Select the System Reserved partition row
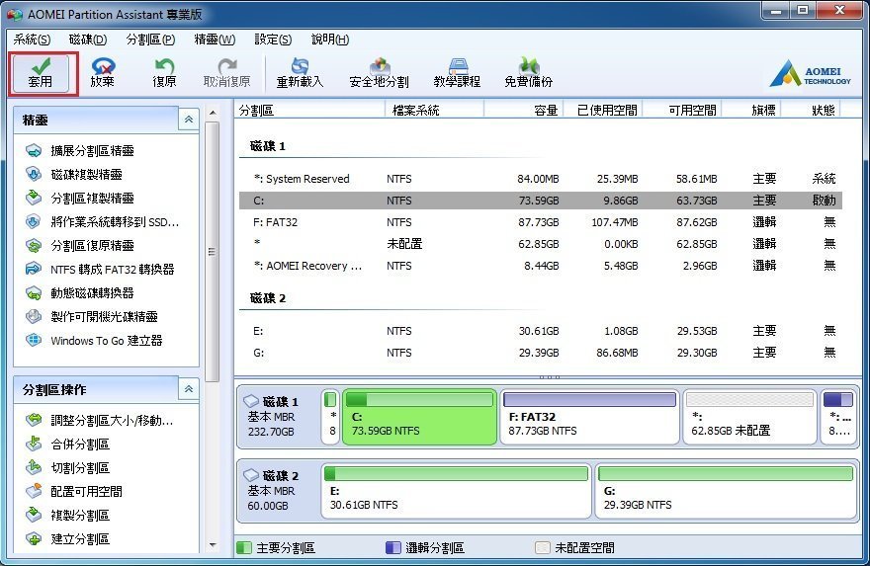 click(541, 179)
